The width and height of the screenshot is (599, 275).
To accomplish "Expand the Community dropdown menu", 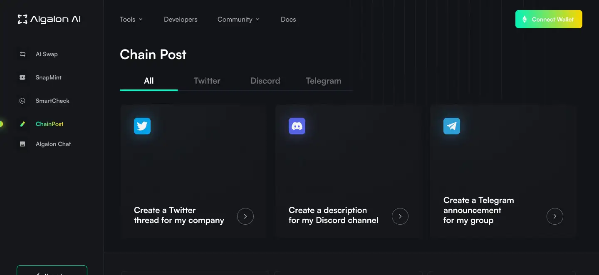I will (238, 20).
